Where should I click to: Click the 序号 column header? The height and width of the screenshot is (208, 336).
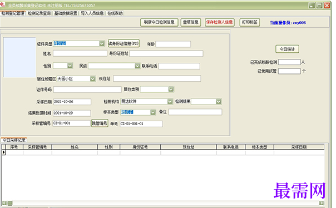[14, 147]
